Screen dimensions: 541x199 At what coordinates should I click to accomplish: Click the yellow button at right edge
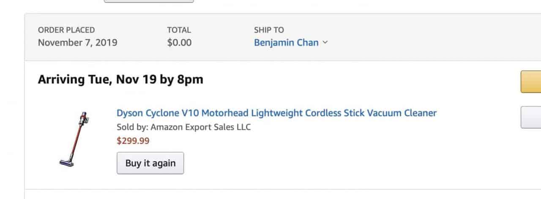(531, 82)
